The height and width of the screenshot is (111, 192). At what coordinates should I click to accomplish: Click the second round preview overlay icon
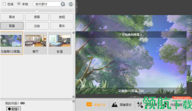(189, 29)
